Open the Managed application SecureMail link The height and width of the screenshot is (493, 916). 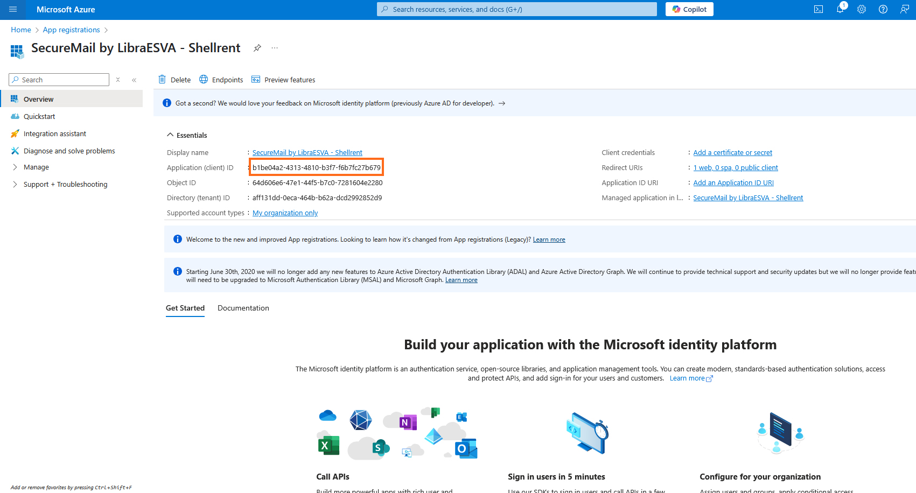click(x=748, y=198)
